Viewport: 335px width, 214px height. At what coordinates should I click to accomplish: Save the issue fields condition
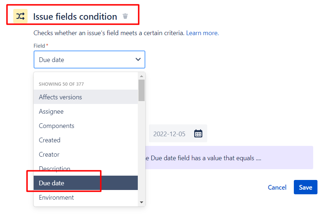click(x=305, y=187)
